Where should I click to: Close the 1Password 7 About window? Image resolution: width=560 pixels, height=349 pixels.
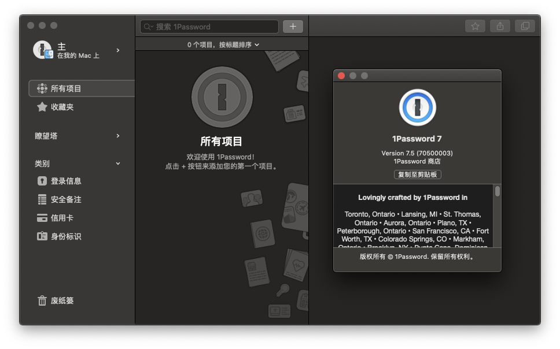(x=341, y=76)
